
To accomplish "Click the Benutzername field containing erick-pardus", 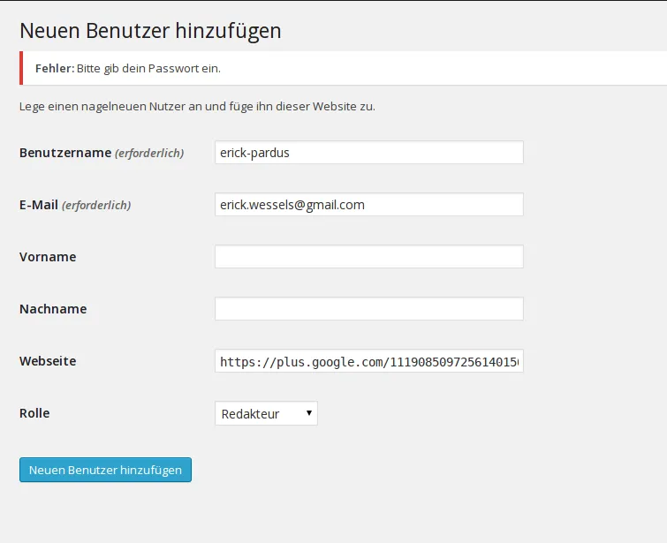I will (368, 152).
